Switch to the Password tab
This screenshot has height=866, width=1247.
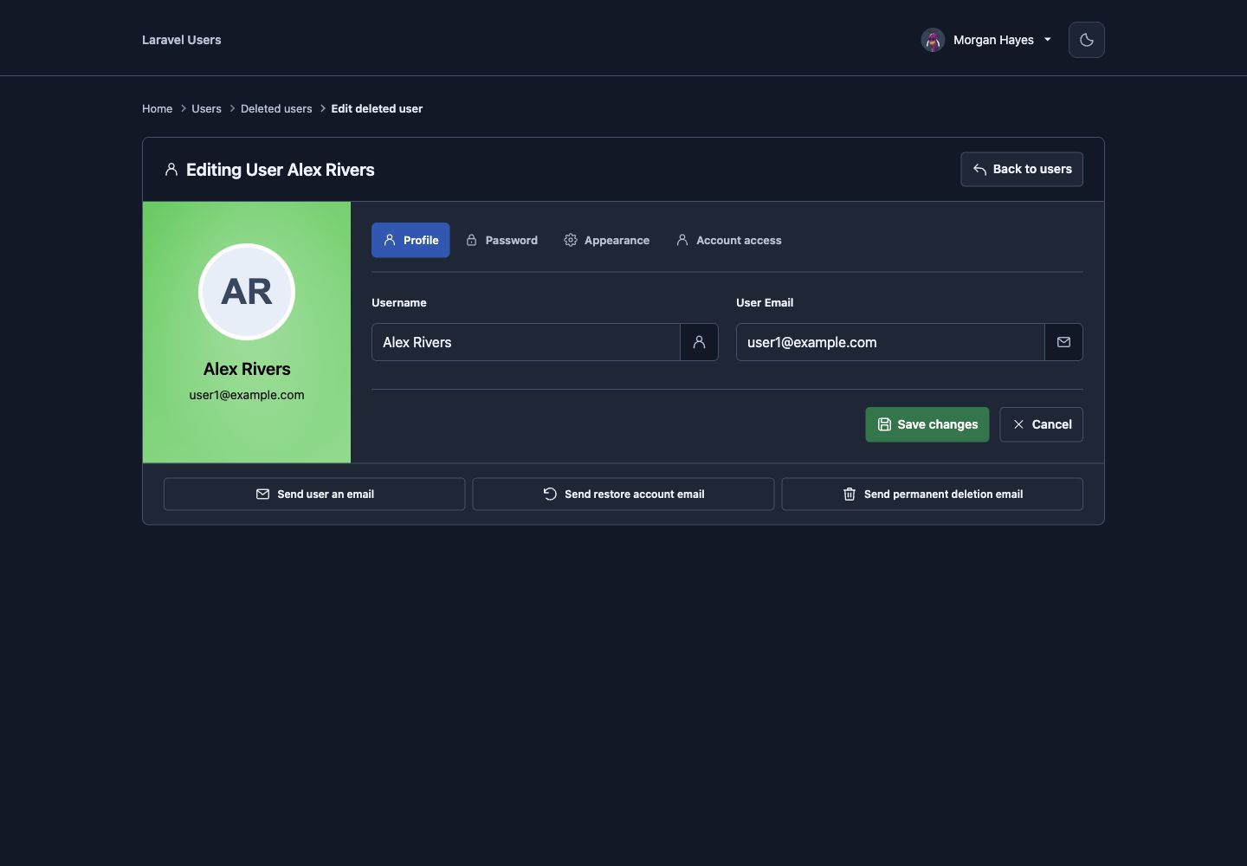[502, 240]
